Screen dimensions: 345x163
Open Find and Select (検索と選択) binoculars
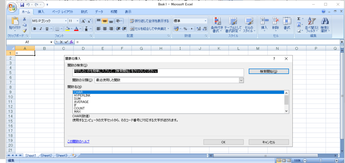pyautogui.click(x=325, y=25)
